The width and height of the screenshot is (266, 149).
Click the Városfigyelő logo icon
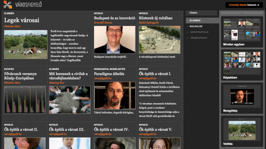(x=8, y=4)
